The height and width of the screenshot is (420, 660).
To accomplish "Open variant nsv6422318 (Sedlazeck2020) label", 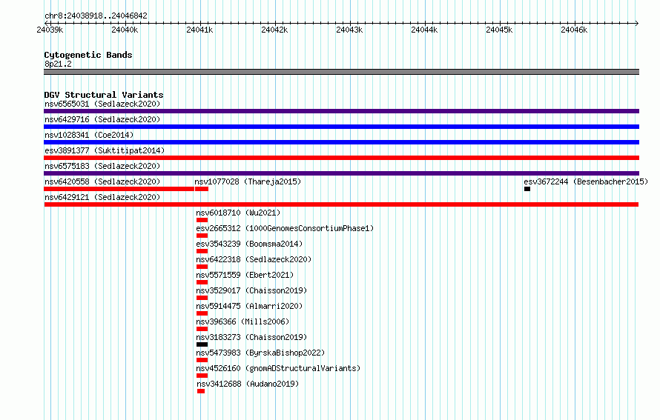I will pos(254,259).
